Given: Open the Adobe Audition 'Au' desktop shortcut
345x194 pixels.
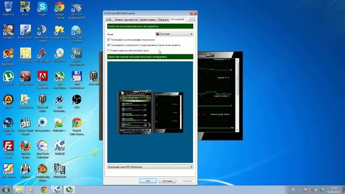Looking at the screenshot, I should coord(77,57).
